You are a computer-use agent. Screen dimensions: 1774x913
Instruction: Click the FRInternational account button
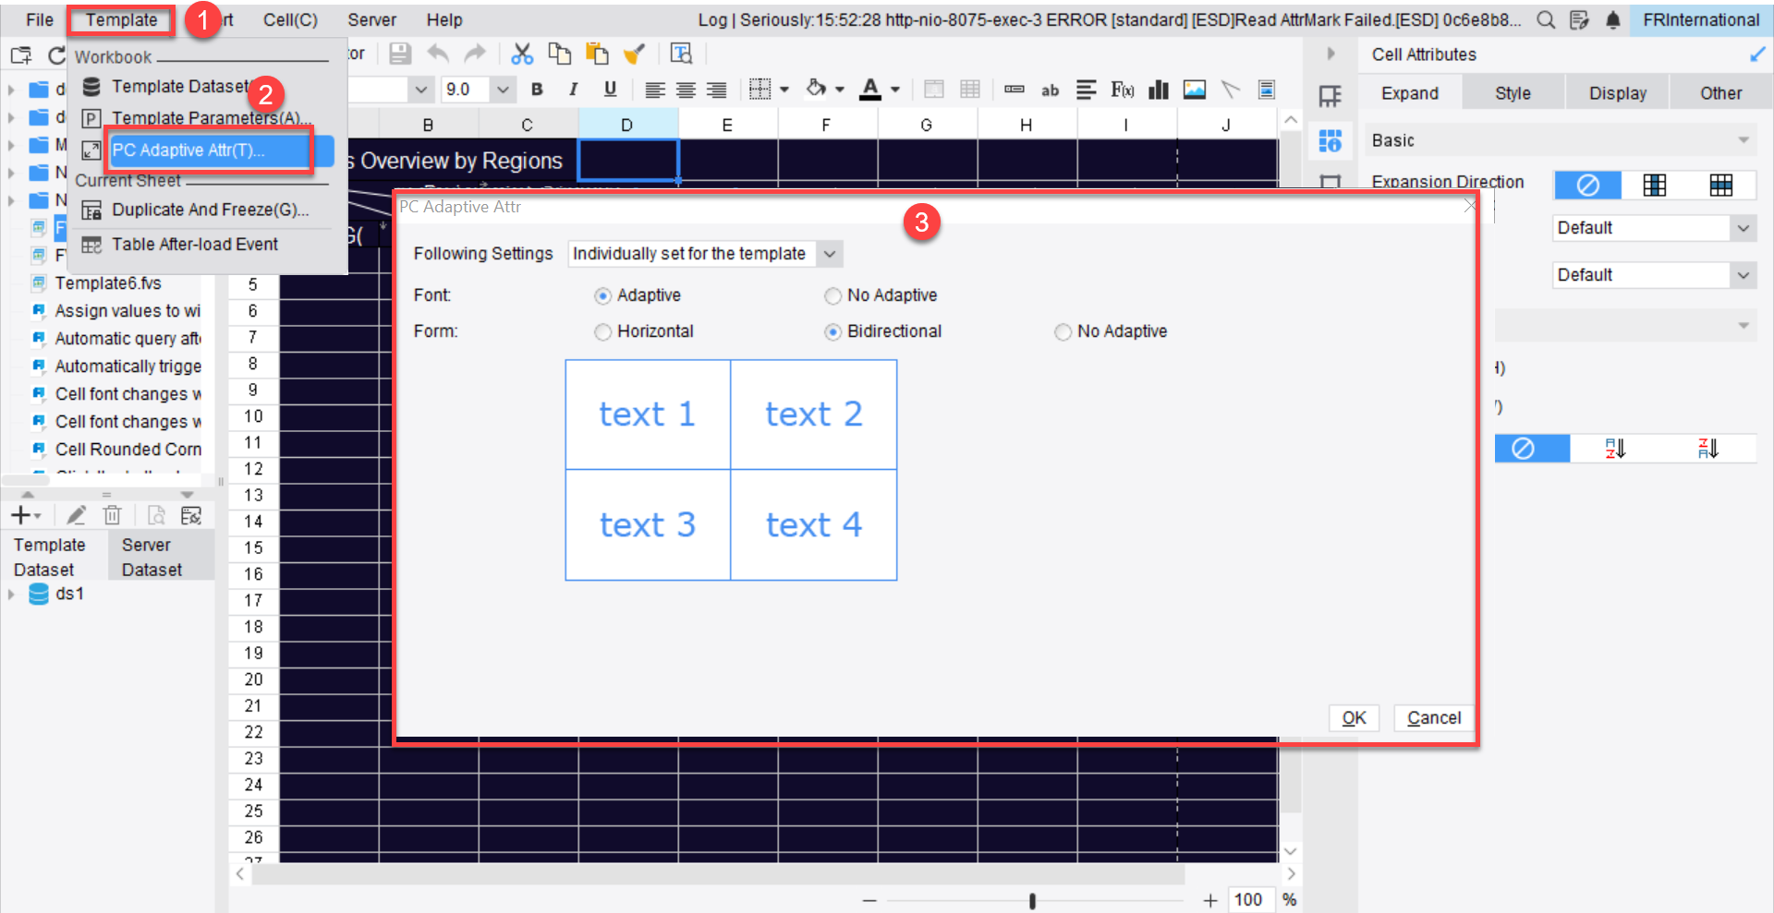click(1700, 19)
